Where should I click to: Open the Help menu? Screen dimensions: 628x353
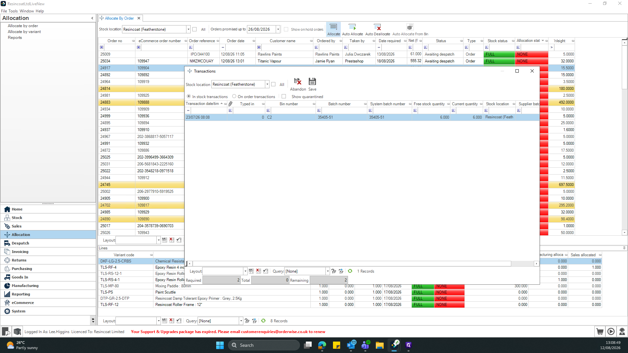click(40, 11)
